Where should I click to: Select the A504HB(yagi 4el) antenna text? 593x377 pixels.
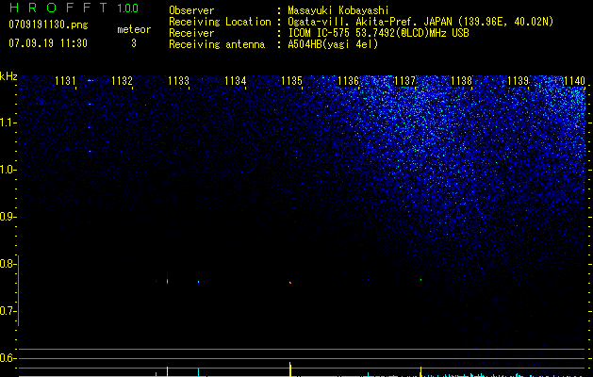333,44
